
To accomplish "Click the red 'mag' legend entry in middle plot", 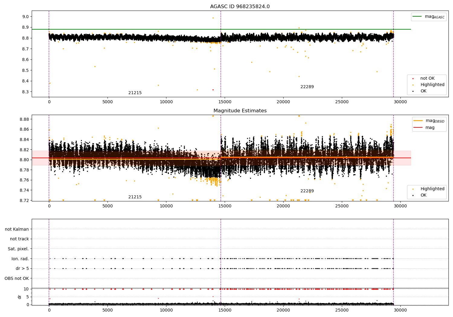I will tap(424, 128).
